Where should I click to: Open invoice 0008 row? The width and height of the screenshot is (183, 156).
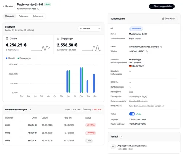click(53, 141)
